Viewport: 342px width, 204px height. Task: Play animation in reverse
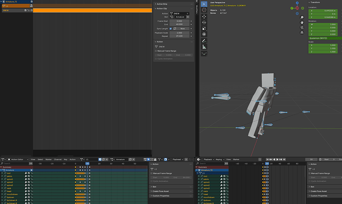tap(274, 159)
